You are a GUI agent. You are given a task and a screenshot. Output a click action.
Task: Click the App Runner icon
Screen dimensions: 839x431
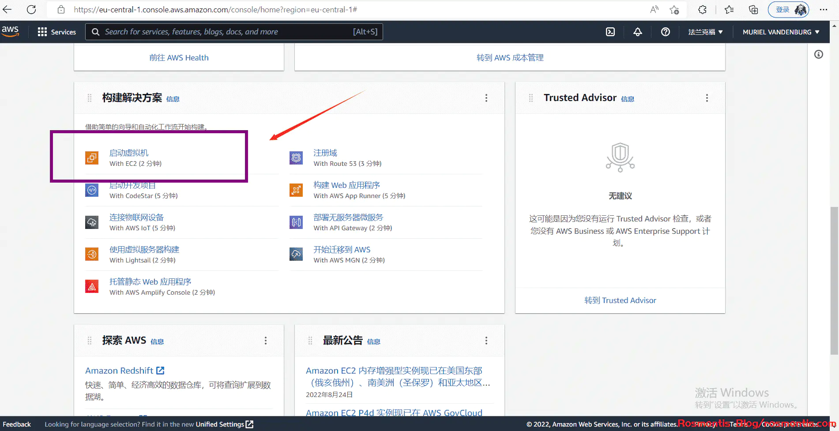pyautogui.click(x=296, y=190)
